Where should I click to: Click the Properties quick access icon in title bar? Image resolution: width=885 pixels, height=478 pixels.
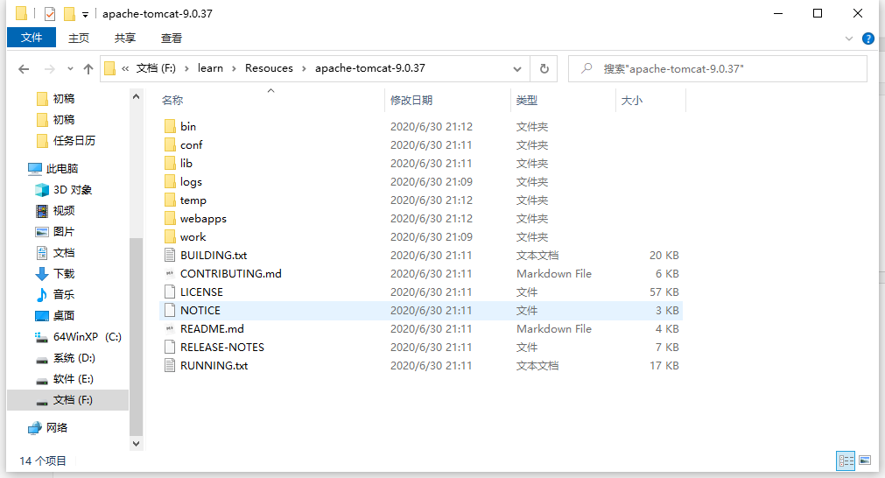click(50, 13)
